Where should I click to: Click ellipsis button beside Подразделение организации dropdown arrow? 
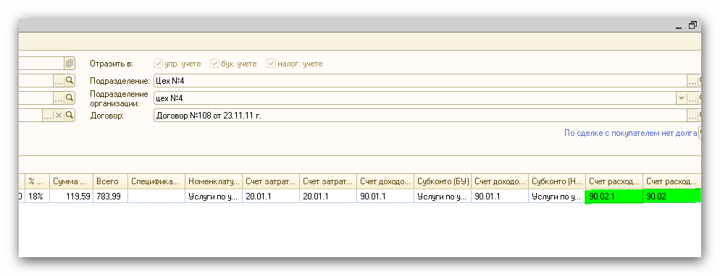(692, 98)
